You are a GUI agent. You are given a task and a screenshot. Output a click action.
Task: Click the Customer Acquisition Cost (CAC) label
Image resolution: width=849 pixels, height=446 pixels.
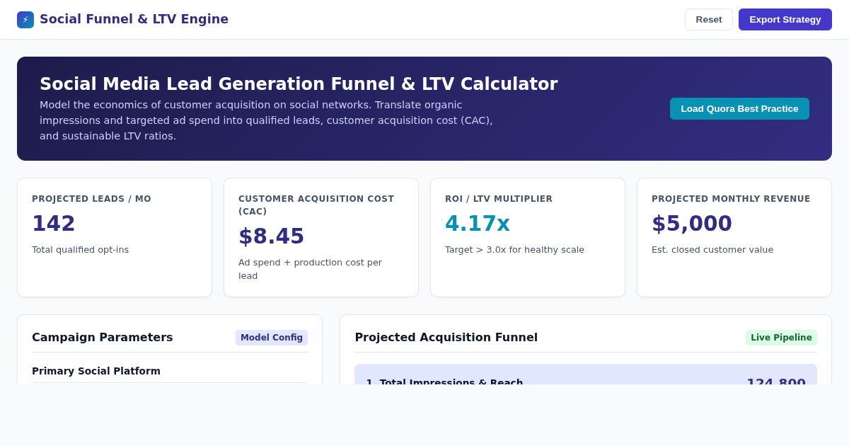pos(316,205)
